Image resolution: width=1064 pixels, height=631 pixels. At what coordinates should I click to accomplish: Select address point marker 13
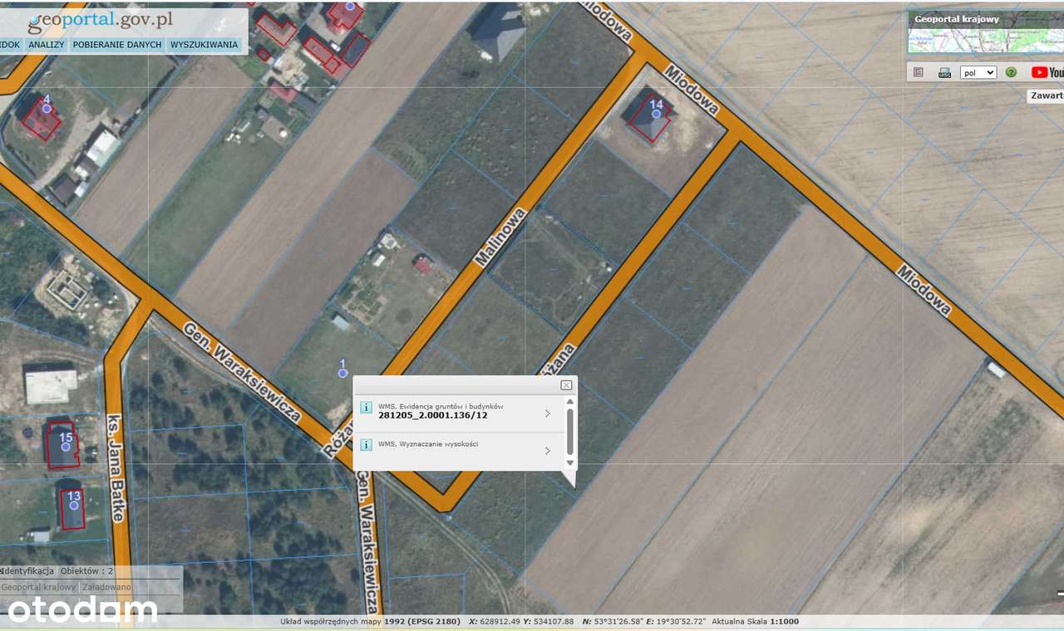pyautogui.click(x=74, y=505)
